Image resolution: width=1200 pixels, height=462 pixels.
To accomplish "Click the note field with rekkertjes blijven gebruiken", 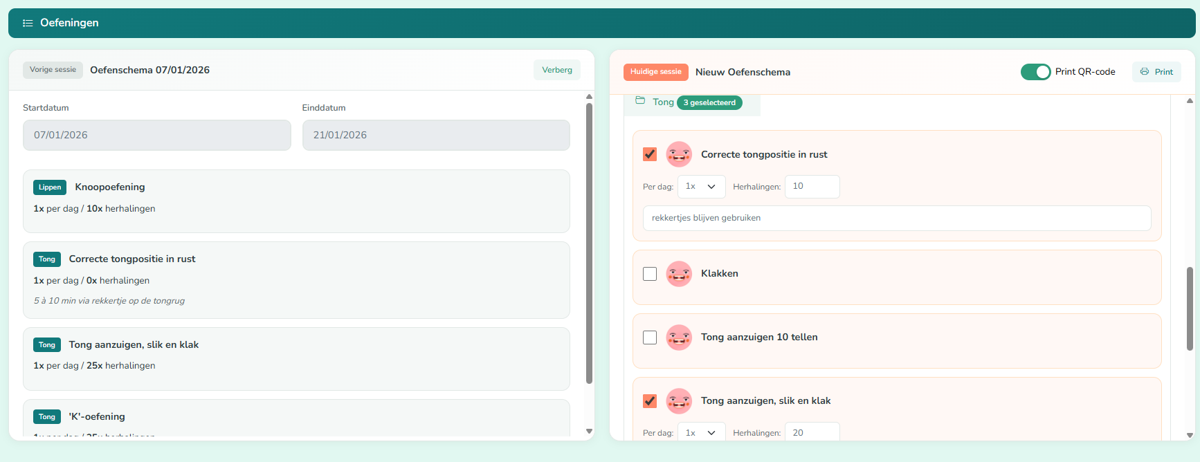I will 896,218.
